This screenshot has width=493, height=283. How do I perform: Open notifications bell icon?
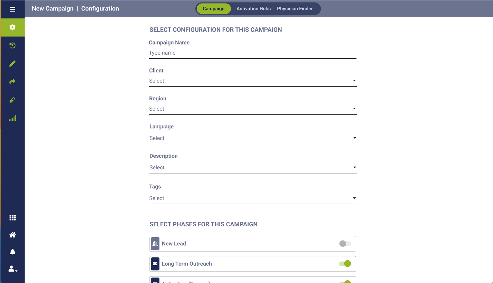click(x=12, y=252)
